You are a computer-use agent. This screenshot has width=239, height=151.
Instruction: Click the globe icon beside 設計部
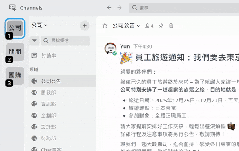pos(34,127)
